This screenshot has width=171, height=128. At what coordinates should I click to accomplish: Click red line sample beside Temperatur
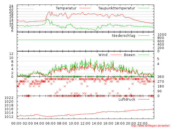85,8
